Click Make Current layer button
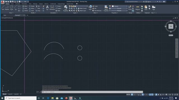The width and height of the screenshot is (179, 100). [x=82, y=8]
